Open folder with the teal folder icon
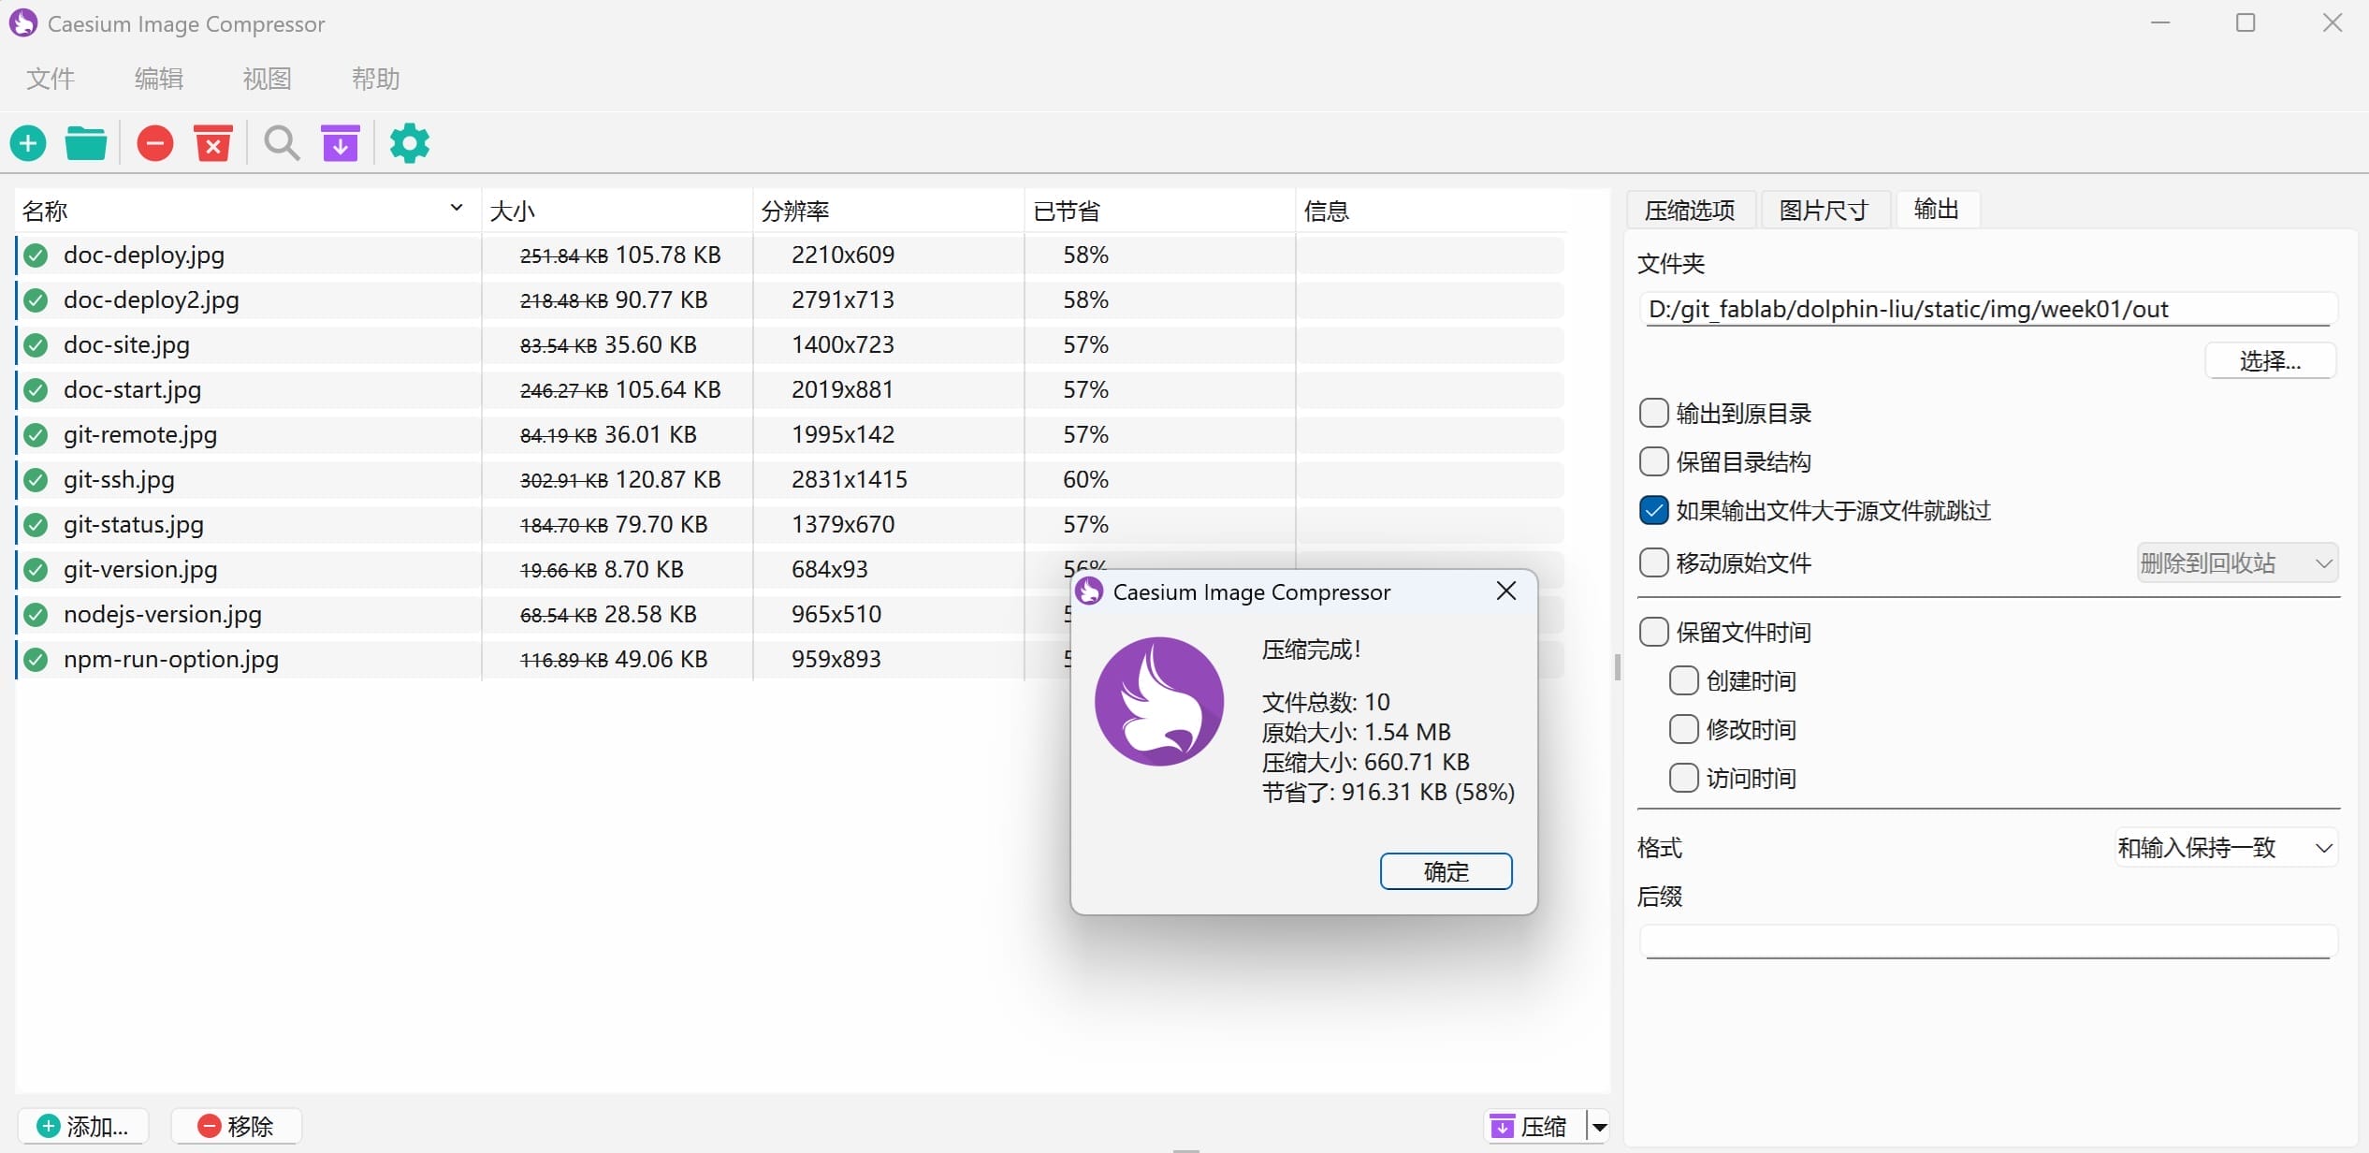Viewport: 2369px width, 1153px height. pyautogui.click(x=86, y=143)
